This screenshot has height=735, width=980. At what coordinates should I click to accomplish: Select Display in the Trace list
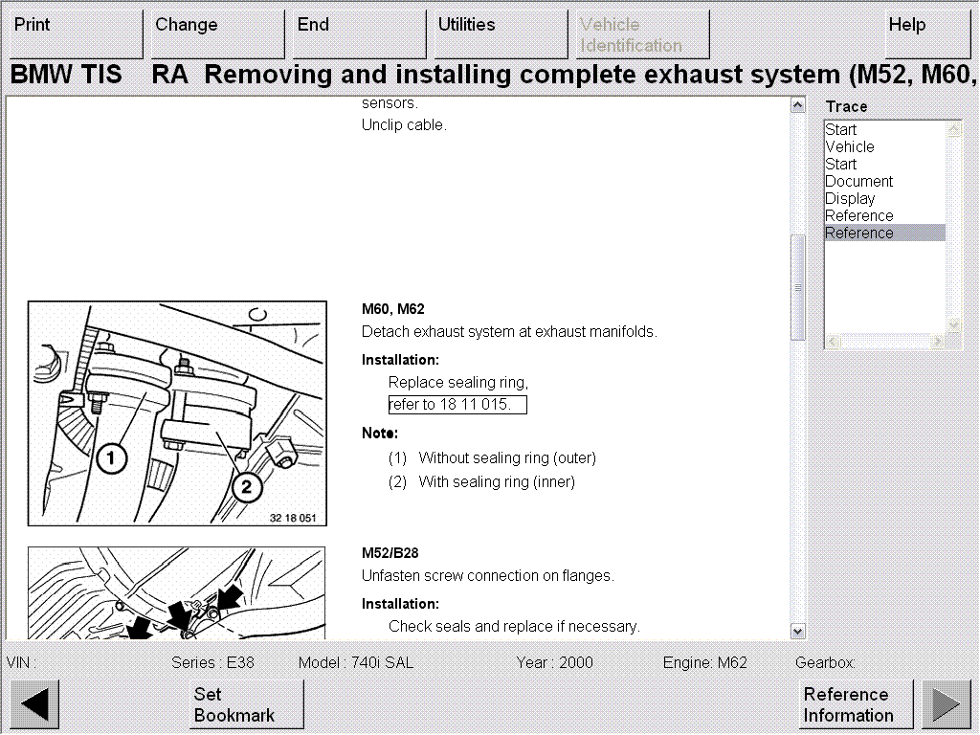tap(850, 199)
